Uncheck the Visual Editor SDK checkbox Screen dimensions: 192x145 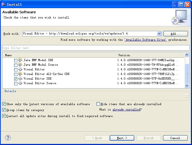click(x=16, y=79)
